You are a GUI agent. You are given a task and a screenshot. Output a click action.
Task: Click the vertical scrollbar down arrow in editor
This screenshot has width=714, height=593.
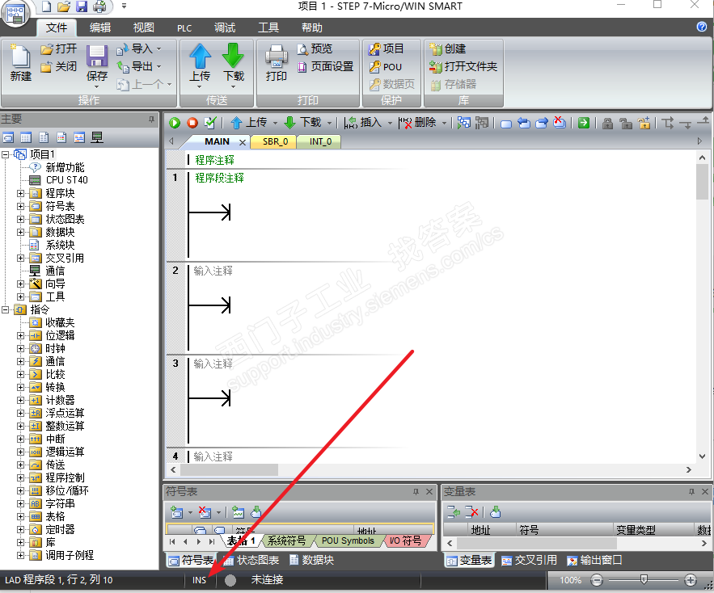(702, 456)
